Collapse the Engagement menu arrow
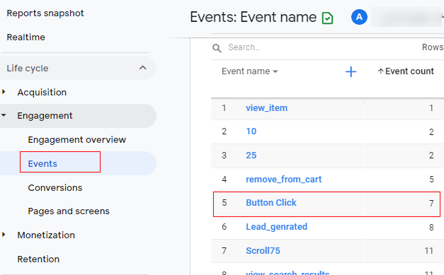The height and width of the screenshot is (275, 444). 4,115
